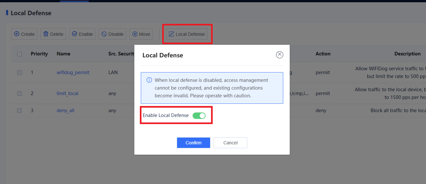Click the Disable circle-slash icon
This screenshot has height=184, width=426.
point(104,34)
